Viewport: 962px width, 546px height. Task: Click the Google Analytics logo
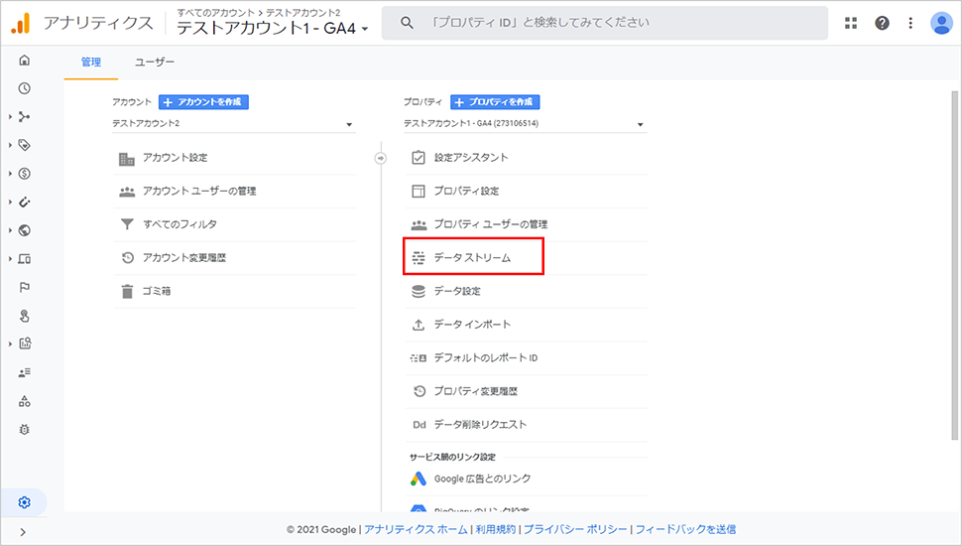tap(21, 23)
